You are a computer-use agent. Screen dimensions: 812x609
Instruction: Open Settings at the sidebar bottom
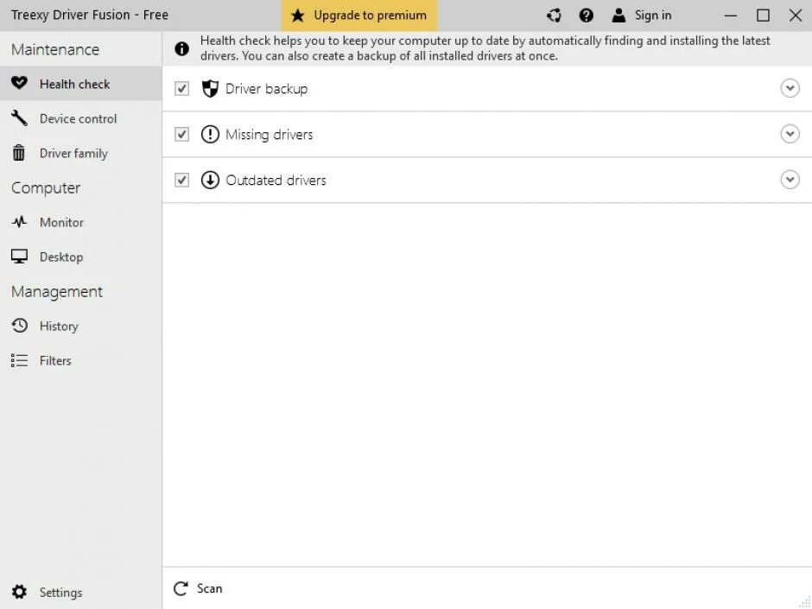click(81, 592)
